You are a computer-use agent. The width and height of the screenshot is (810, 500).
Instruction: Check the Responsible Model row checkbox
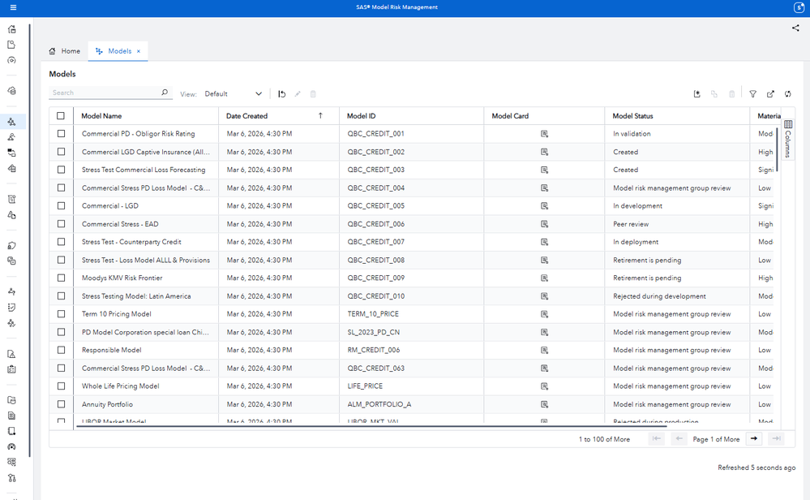(61, 350)
